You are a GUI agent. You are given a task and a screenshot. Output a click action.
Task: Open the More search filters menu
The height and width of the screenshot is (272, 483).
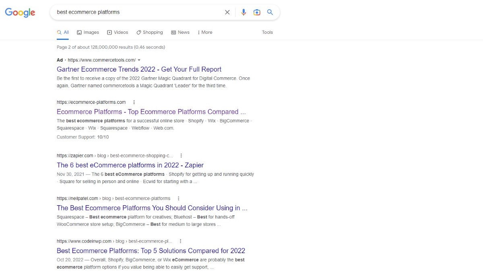[205, 32]
